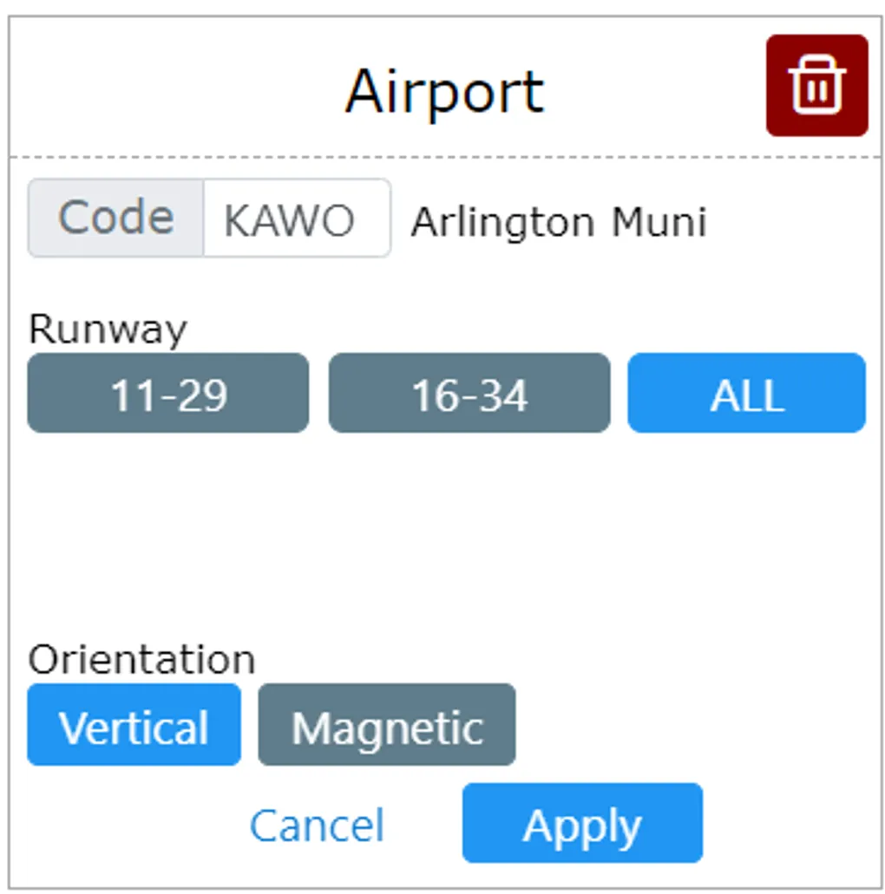The width and height of the screenshot is (885, 894).
Task: Click the Apply button
Action: tap(581, 823)
